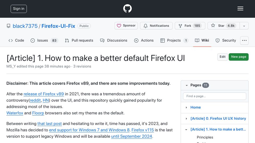
Task: Open the hamburger navigation menu
Action: 240,8
